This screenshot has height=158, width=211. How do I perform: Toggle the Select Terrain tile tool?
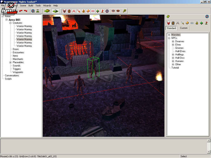[55, 11]
